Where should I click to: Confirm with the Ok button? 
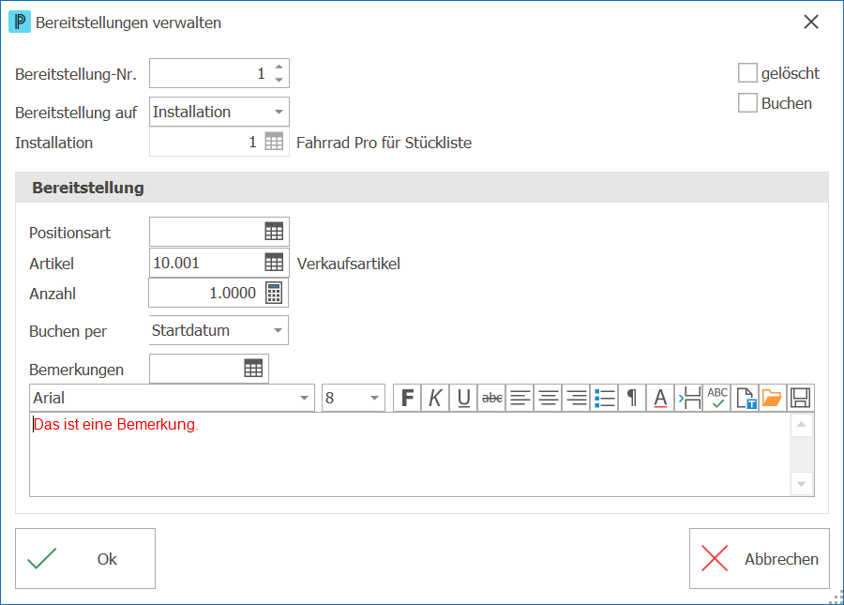coord(85,559)
